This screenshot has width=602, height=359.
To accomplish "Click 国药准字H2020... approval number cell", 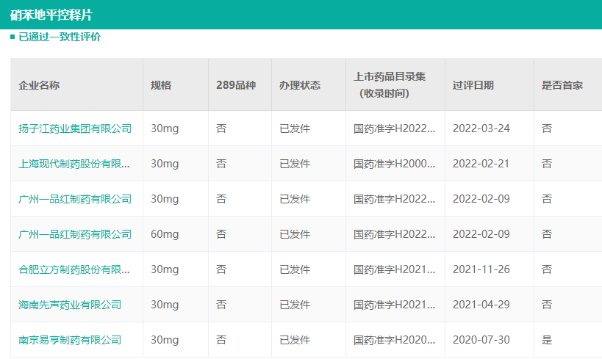I will tap(394, 340).
